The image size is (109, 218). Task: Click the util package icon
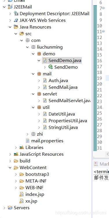pyautogui.click(x=39, y=107)
